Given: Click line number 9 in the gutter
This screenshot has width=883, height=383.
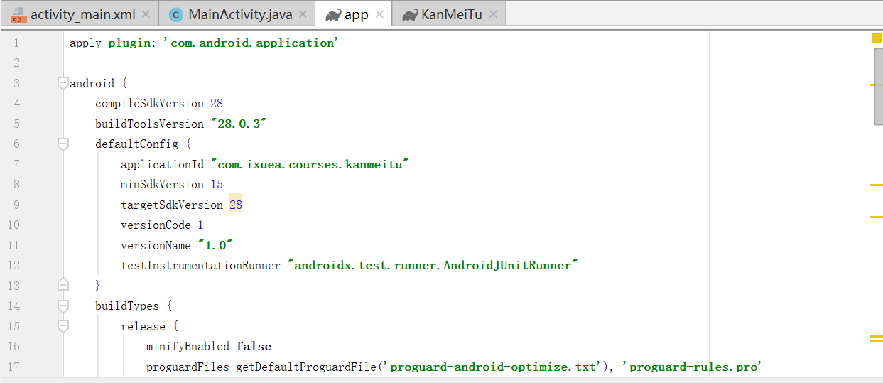Looking at the screenshot, I should pos(16,205).
